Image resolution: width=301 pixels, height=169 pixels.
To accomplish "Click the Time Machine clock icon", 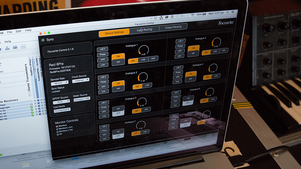I will (x=177, y=15).
